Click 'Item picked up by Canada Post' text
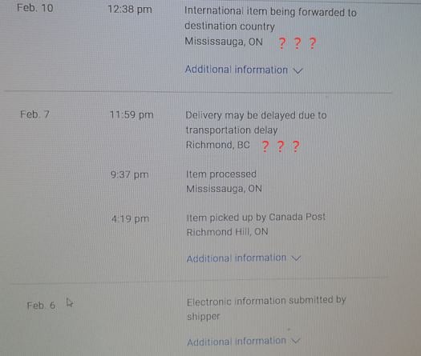Image resolution: width=421 pixels, height=356 pixels. 256,218
